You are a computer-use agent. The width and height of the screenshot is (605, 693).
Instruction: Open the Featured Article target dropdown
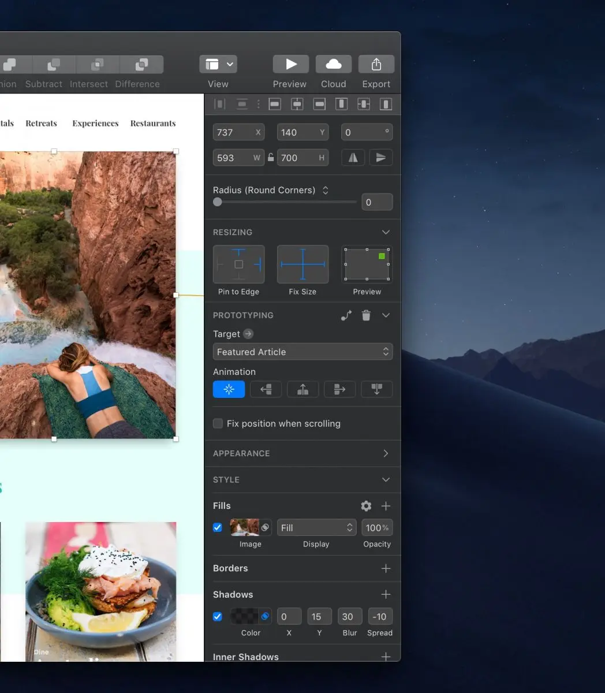tap(302, 352)
